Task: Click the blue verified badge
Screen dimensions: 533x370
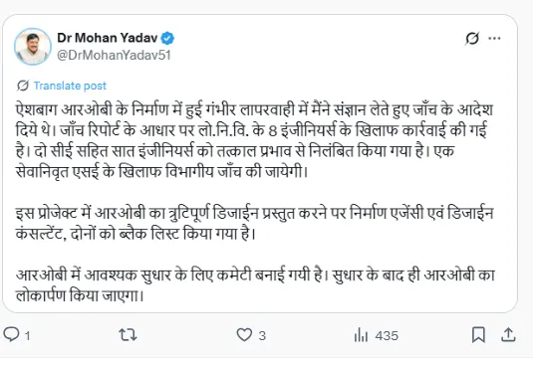Action: point(167,39)
